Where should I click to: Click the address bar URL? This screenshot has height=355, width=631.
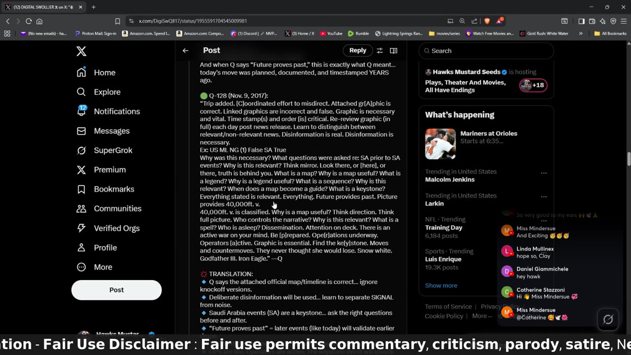(x=193, y=21)
